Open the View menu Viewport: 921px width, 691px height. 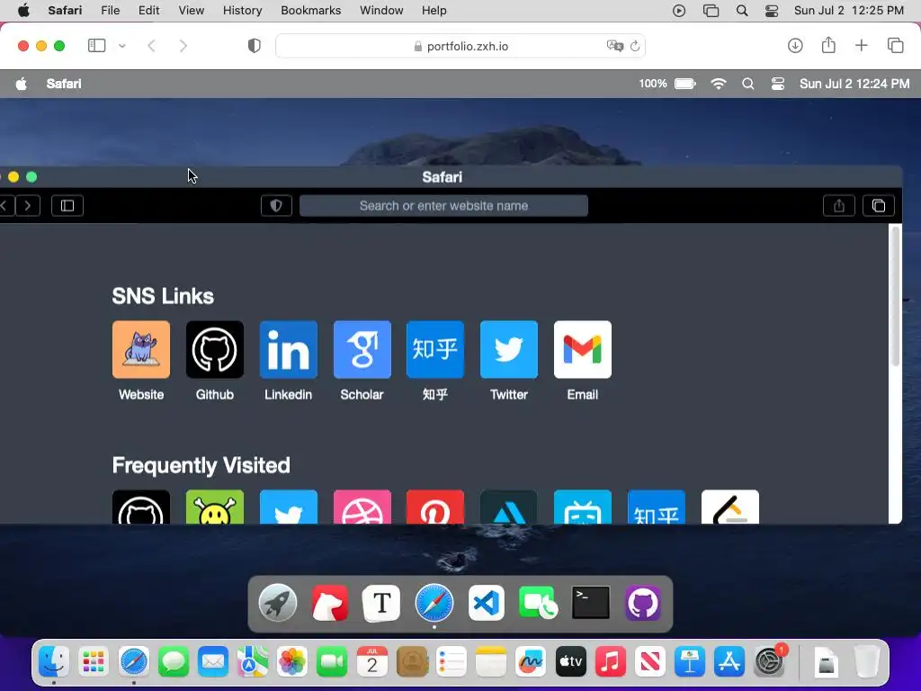[192, 11]
